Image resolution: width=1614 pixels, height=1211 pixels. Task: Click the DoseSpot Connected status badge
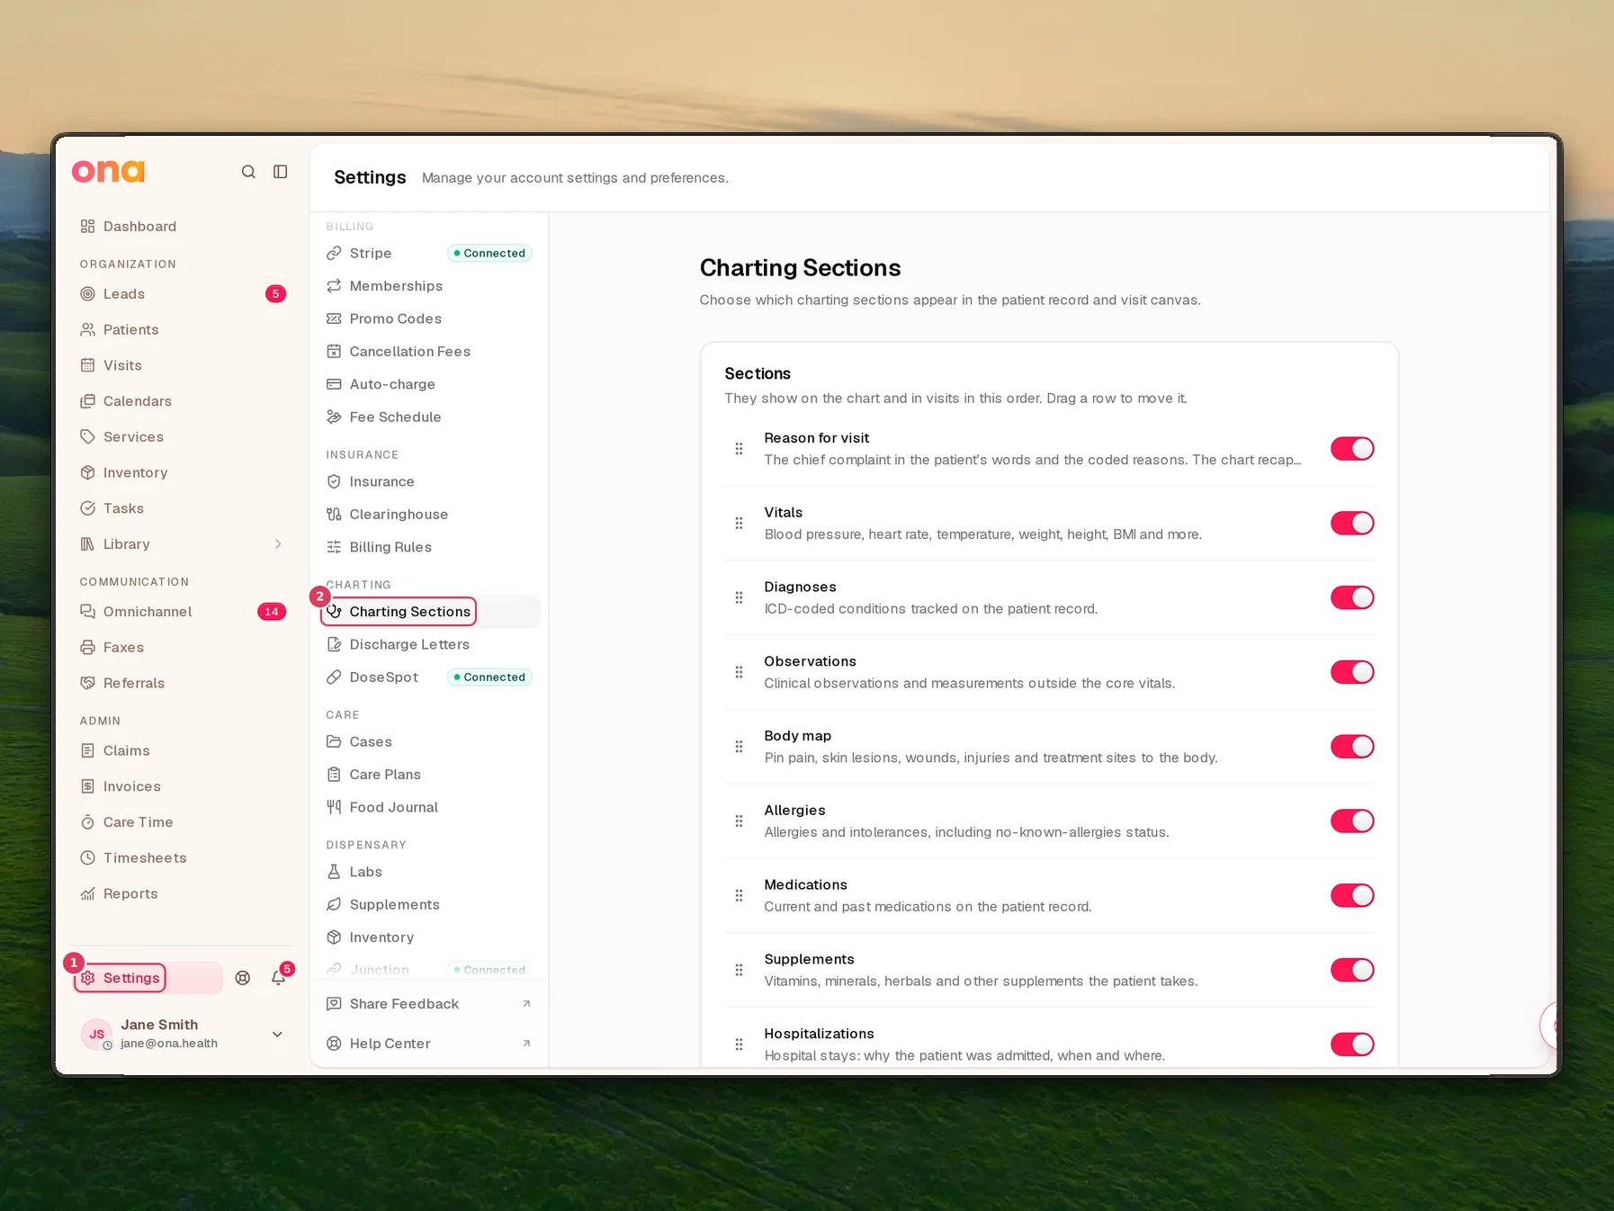coord(489,677)
